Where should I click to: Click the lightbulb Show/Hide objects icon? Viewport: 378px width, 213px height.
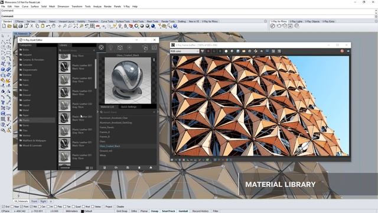point(120,26)
